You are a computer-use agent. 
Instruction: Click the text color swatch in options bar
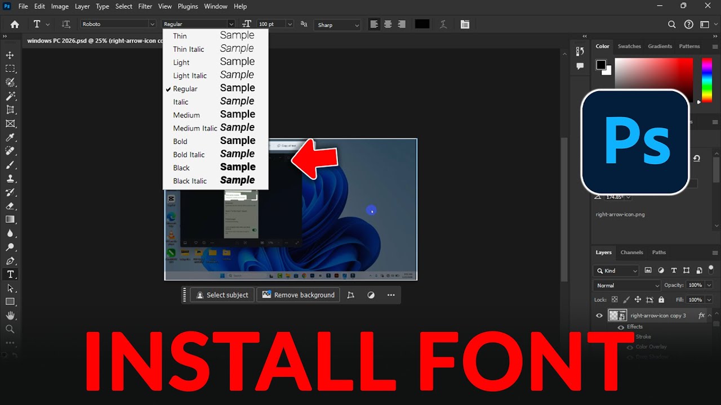pyautogui.click(x=422, y=24)
